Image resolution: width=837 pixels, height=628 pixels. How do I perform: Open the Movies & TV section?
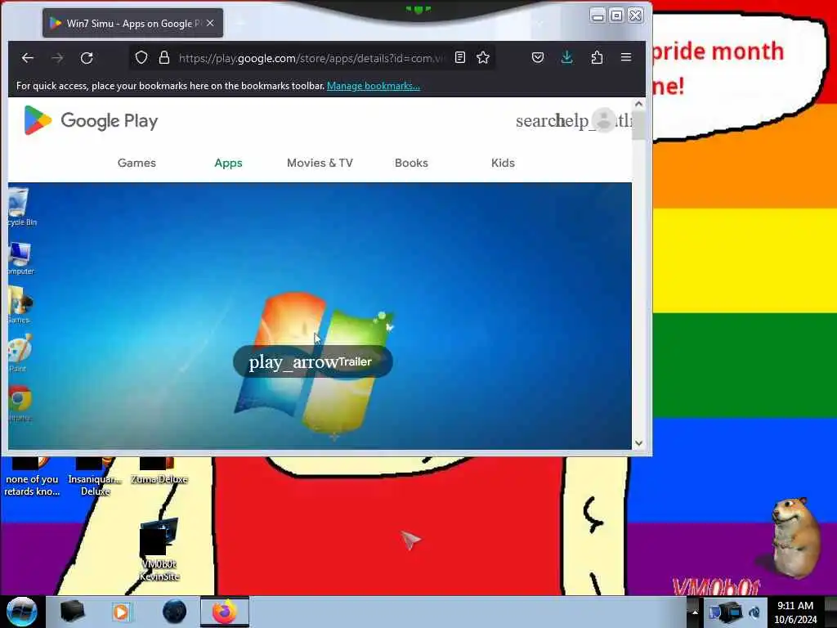(x=320, y=163)
